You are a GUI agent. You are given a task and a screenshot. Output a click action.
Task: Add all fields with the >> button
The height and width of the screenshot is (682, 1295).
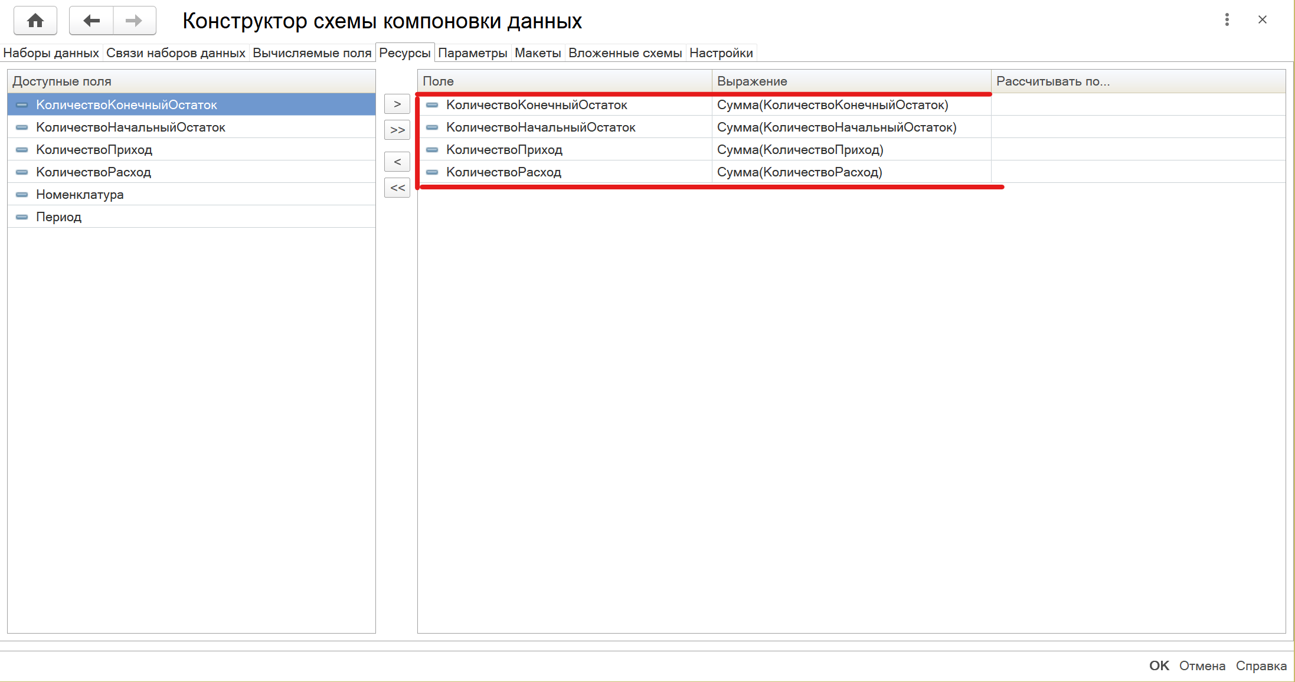click(x=397, y=130)
